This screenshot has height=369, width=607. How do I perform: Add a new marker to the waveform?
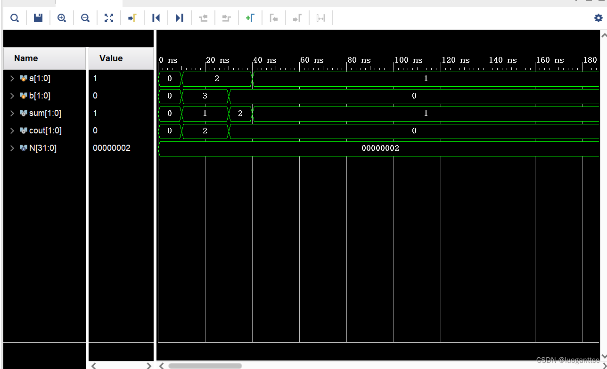coord(250,17)
